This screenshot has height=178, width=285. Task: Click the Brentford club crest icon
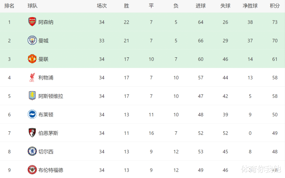coord(32,170)
